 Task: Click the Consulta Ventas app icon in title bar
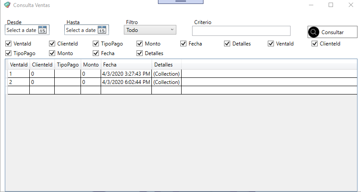(x=7, y=5)
